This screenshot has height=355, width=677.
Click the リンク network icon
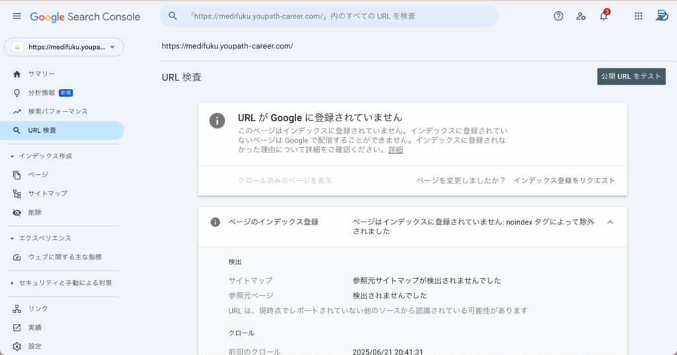point(17,309)
